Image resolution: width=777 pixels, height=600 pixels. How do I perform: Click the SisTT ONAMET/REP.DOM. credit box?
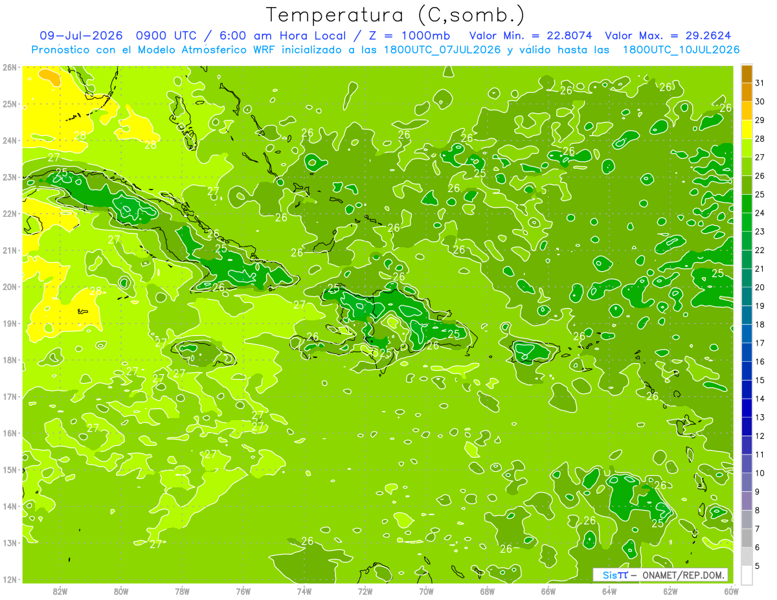(x=661, y=575)
